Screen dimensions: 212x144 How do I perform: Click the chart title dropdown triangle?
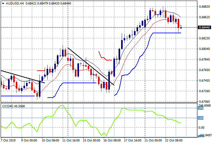tap(3, 4)
